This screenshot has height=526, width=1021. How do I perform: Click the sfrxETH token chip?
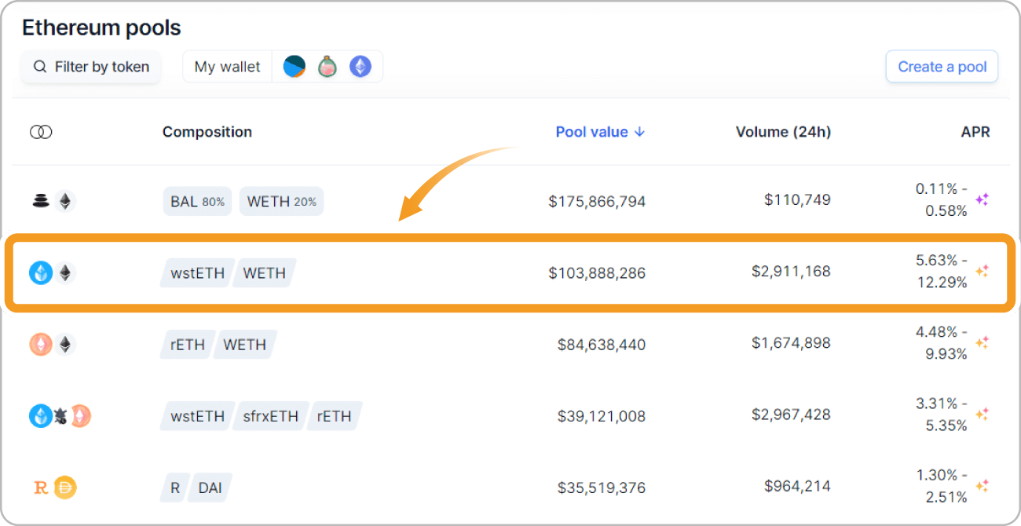point(270,416)
